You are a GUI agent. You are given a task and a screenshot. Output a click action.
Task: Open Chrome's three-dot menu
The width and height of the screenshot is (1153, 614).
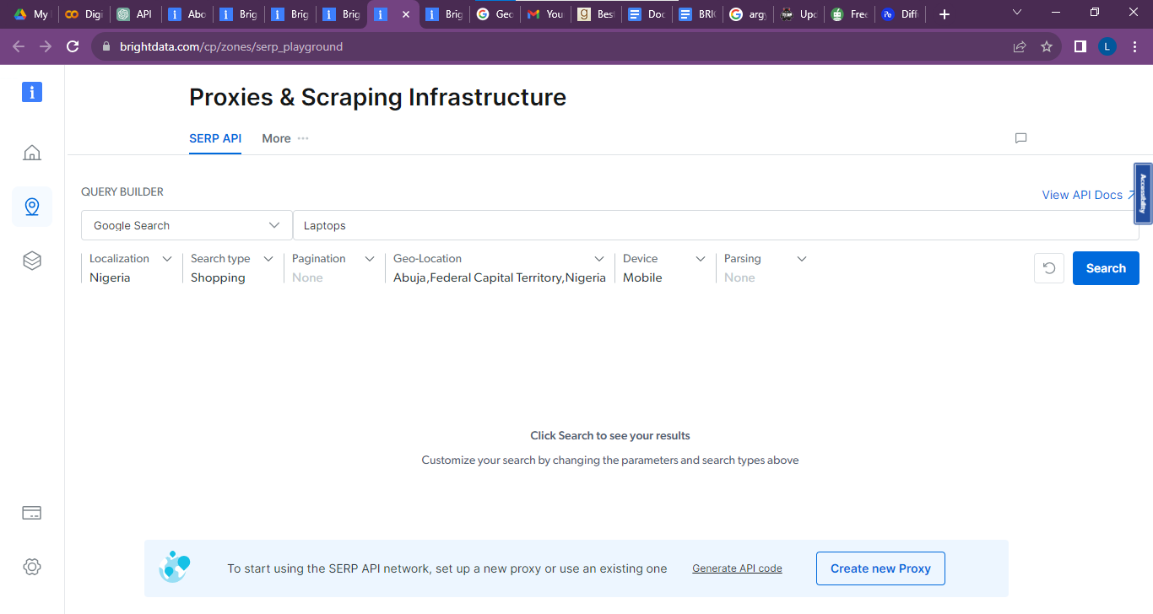click(1134, 46)
